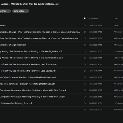Heart the YouTube-Commerce Revolution .pdf file
123x123 pixels.
point(85,84)
